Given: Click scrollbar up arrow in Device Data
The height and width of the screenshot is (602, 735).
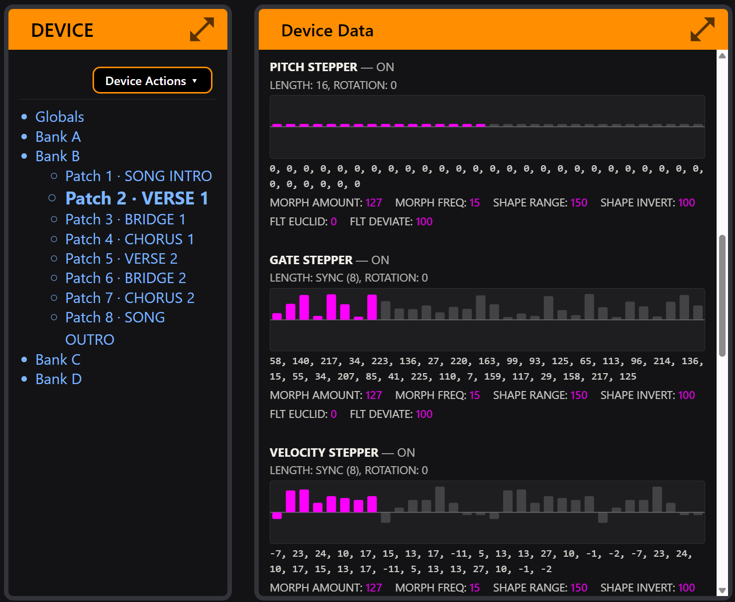Looking at the screenshot, I should (722, 55).
